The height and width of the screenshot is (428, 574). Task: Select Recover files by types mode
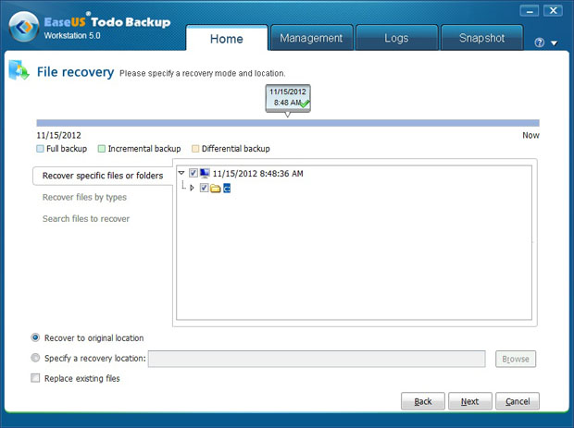[x=84, y=197]
